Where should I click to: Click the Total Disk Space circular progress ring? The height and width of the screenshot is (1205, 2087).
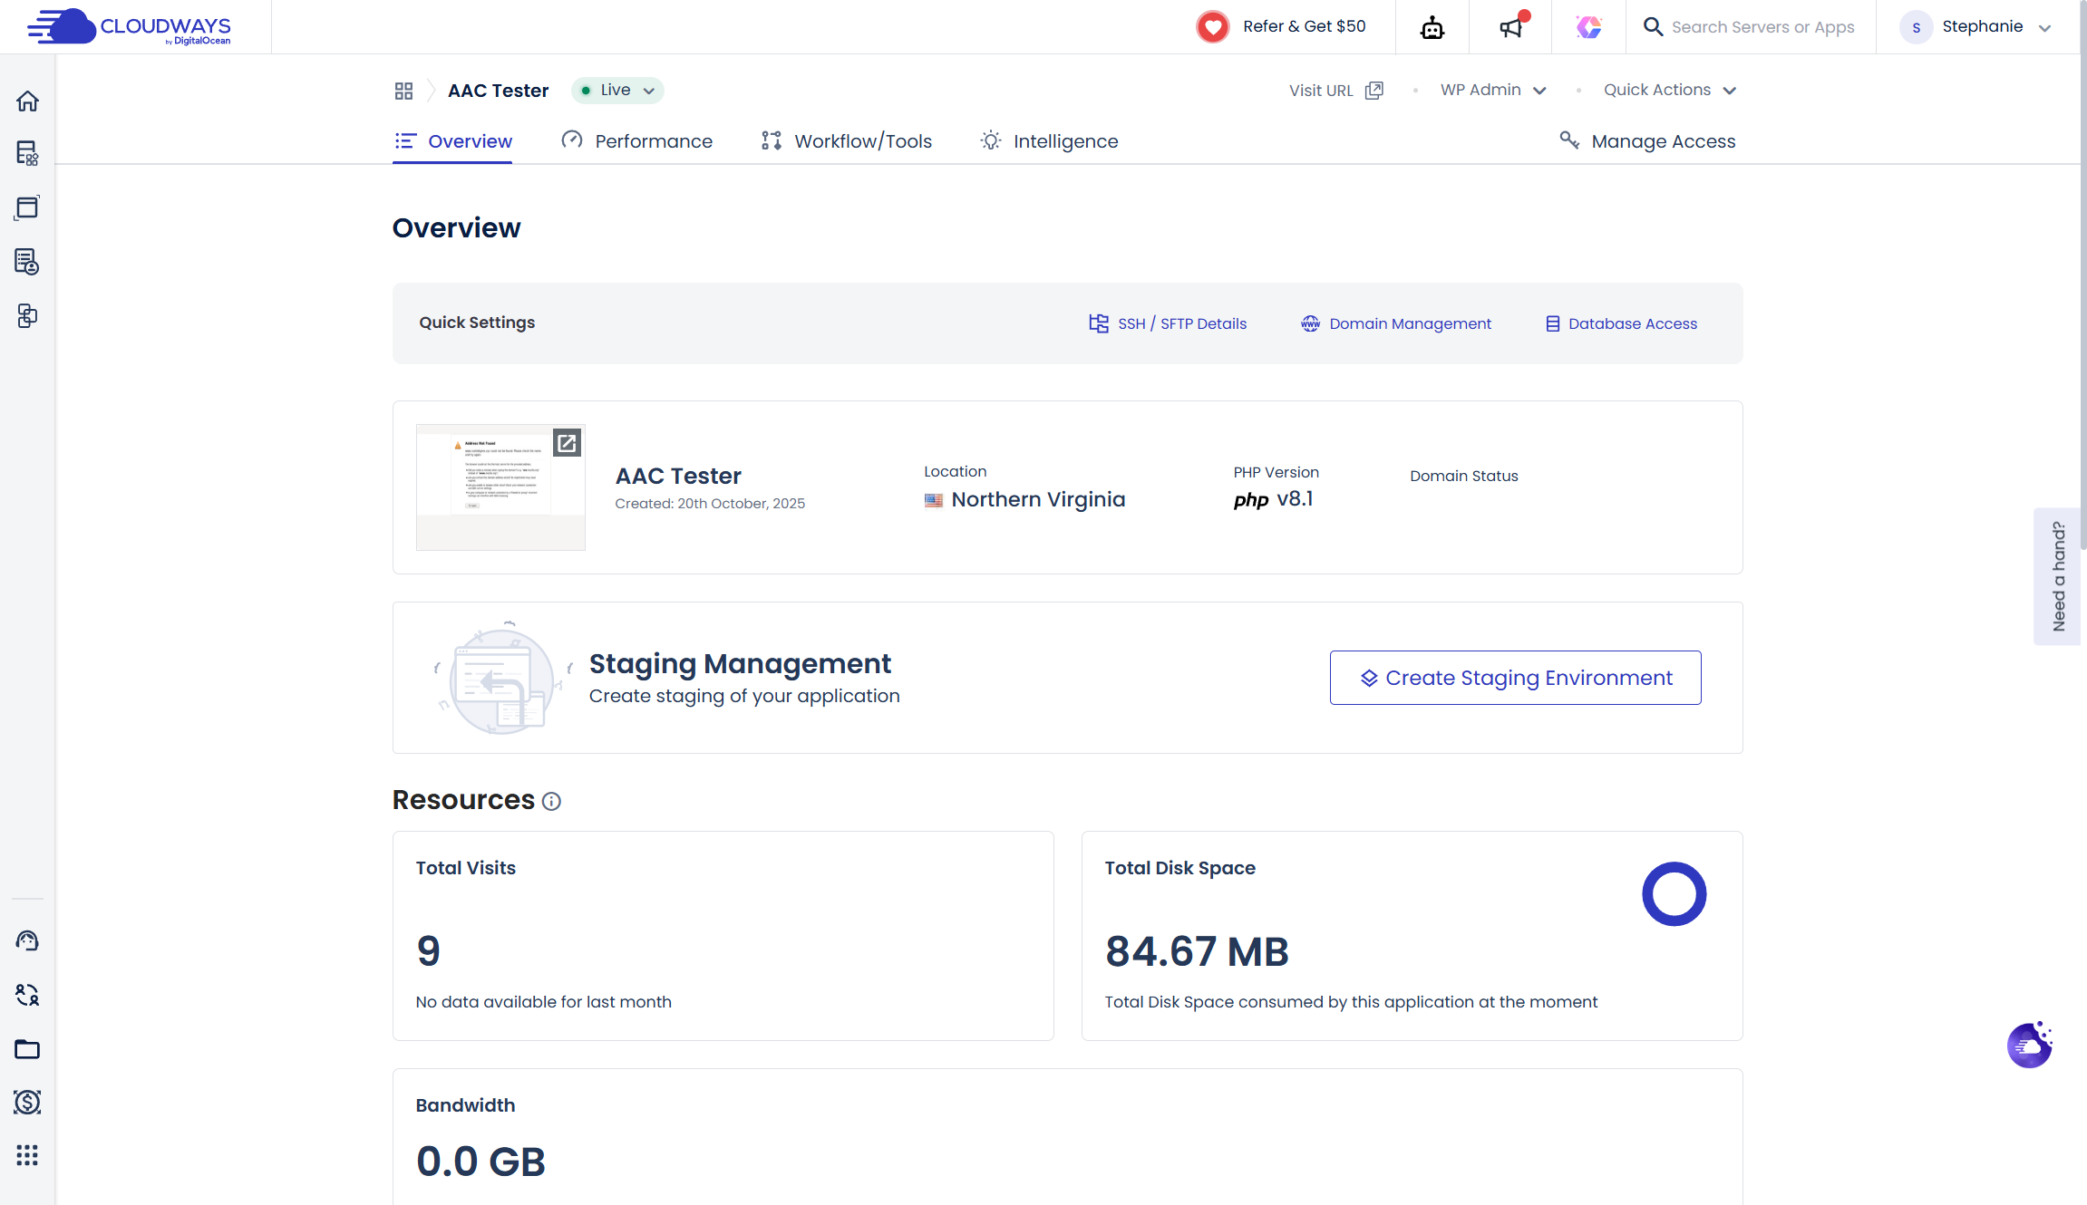1674,893
